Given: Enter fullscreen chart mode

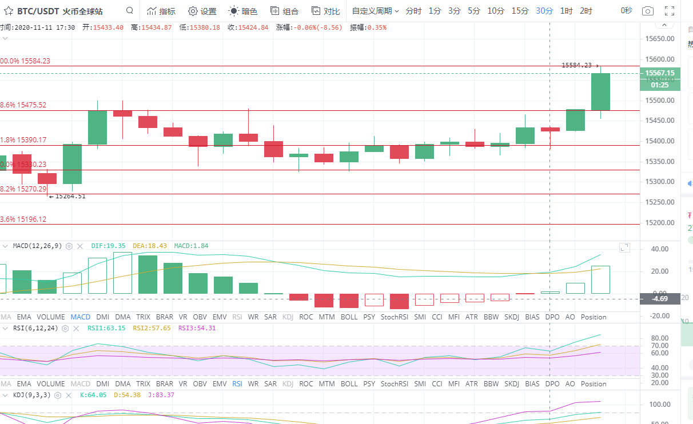Looking at the screenshot, I should pos(670,11).
